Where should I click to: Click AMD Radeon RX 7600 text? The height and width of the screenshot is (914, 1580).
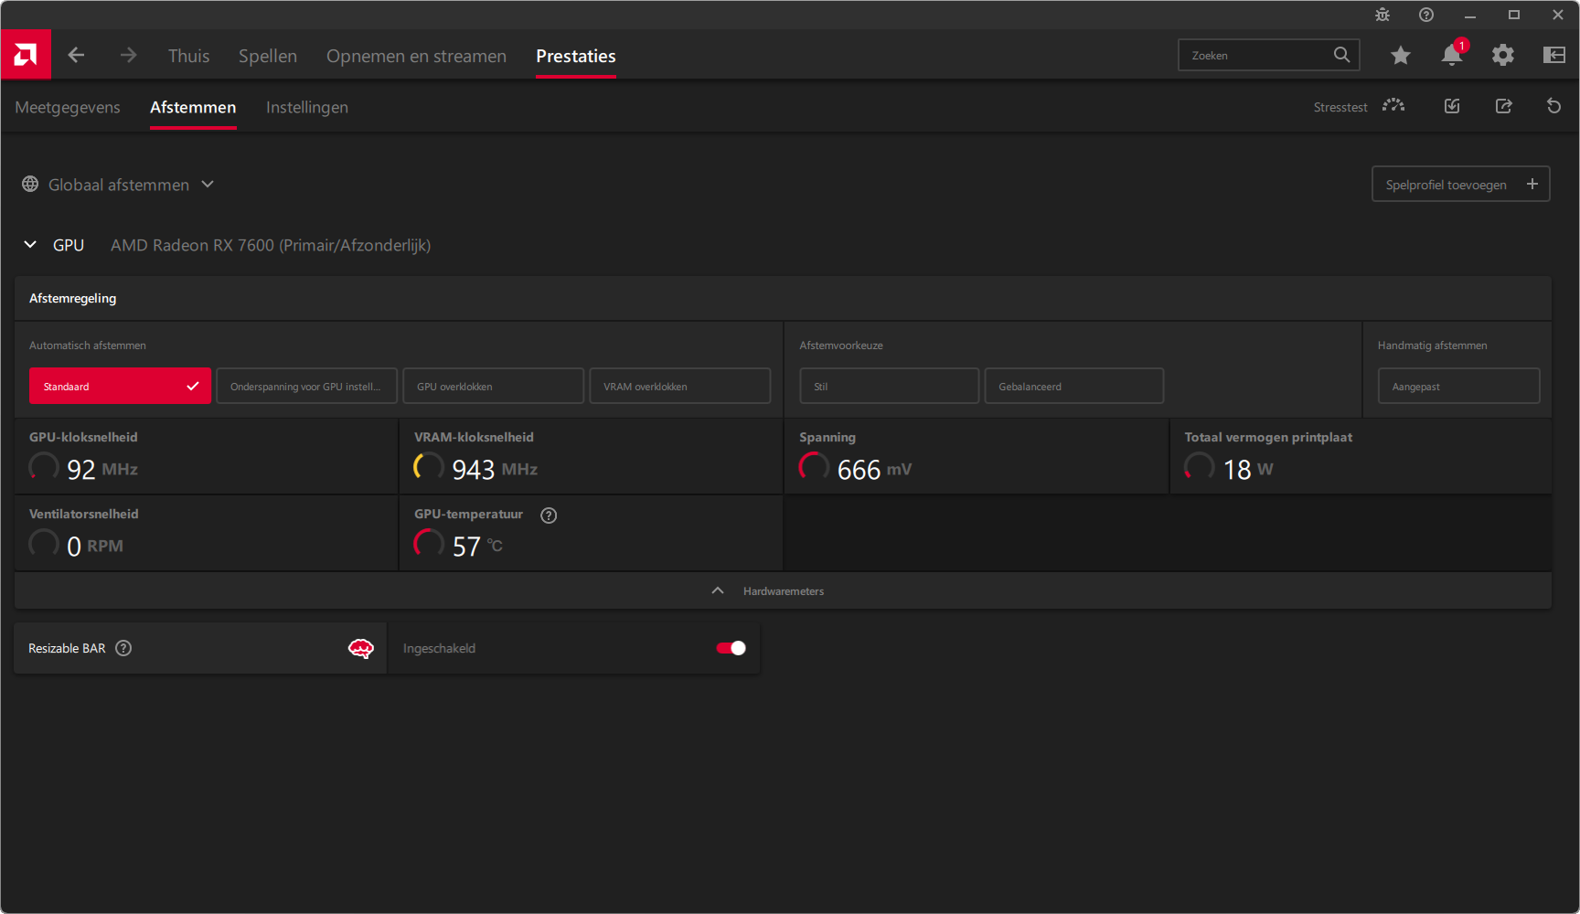pos(271,245)
